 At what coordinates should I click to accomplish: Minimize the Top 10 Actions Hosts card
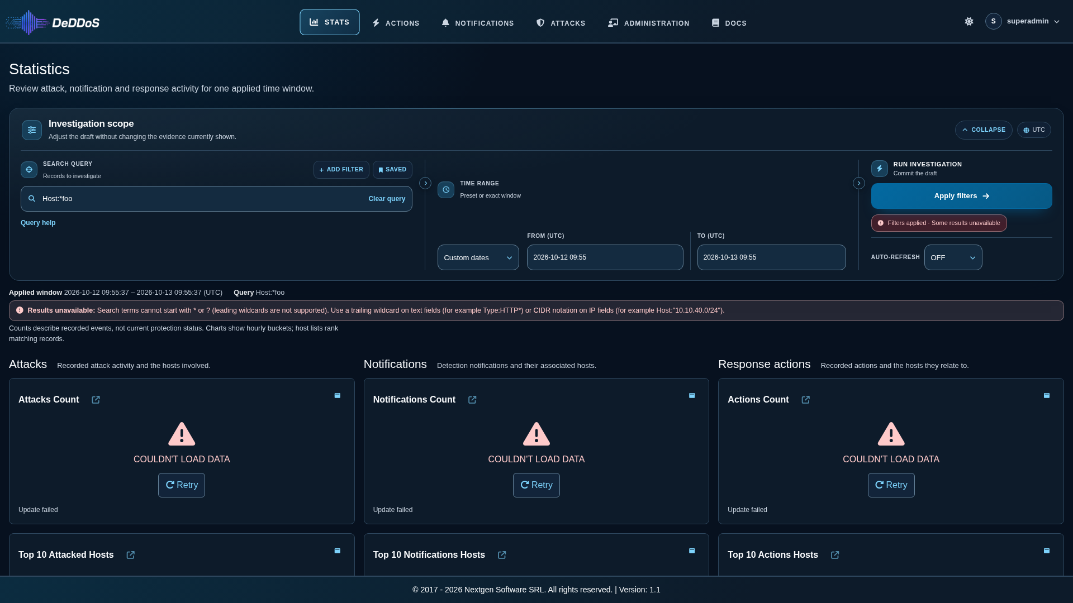1047,551
